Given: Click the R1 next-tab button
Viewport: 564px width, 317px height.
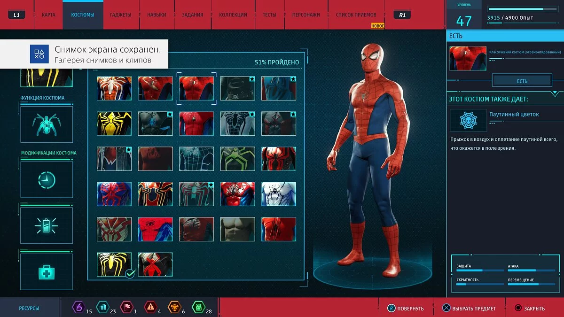Looking at the screenshot, I should pos(402,15).
